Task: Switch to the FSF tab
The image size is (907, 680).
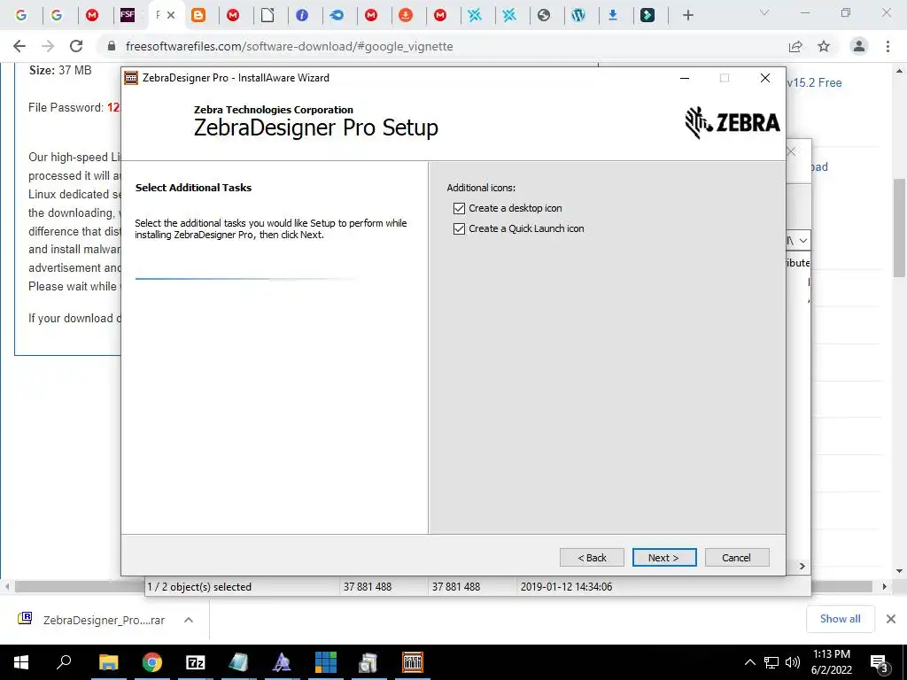Action: (x=128, y=15)
